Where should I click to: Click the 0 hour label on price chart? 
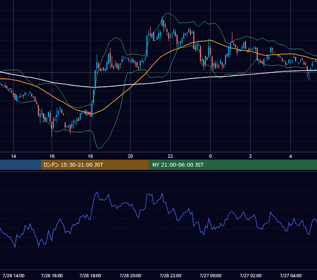[210, 156]
